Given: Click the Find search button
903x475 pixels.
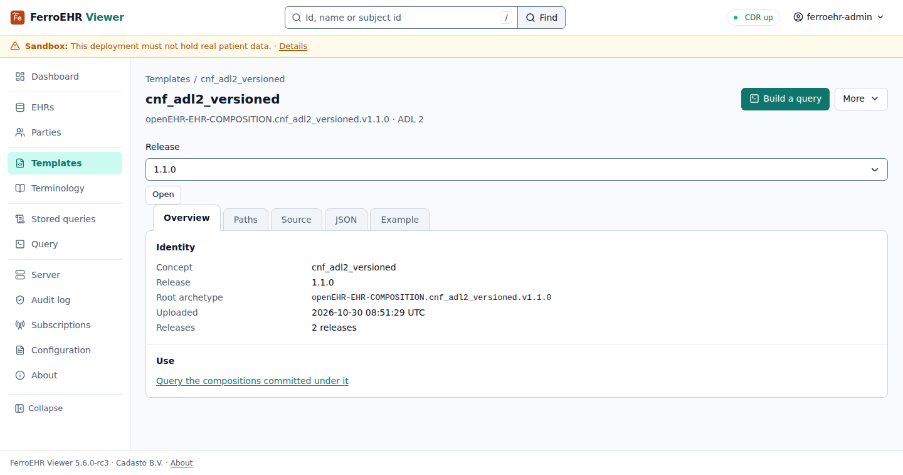Looking at the screenshot, I should (x=541, y=18).
